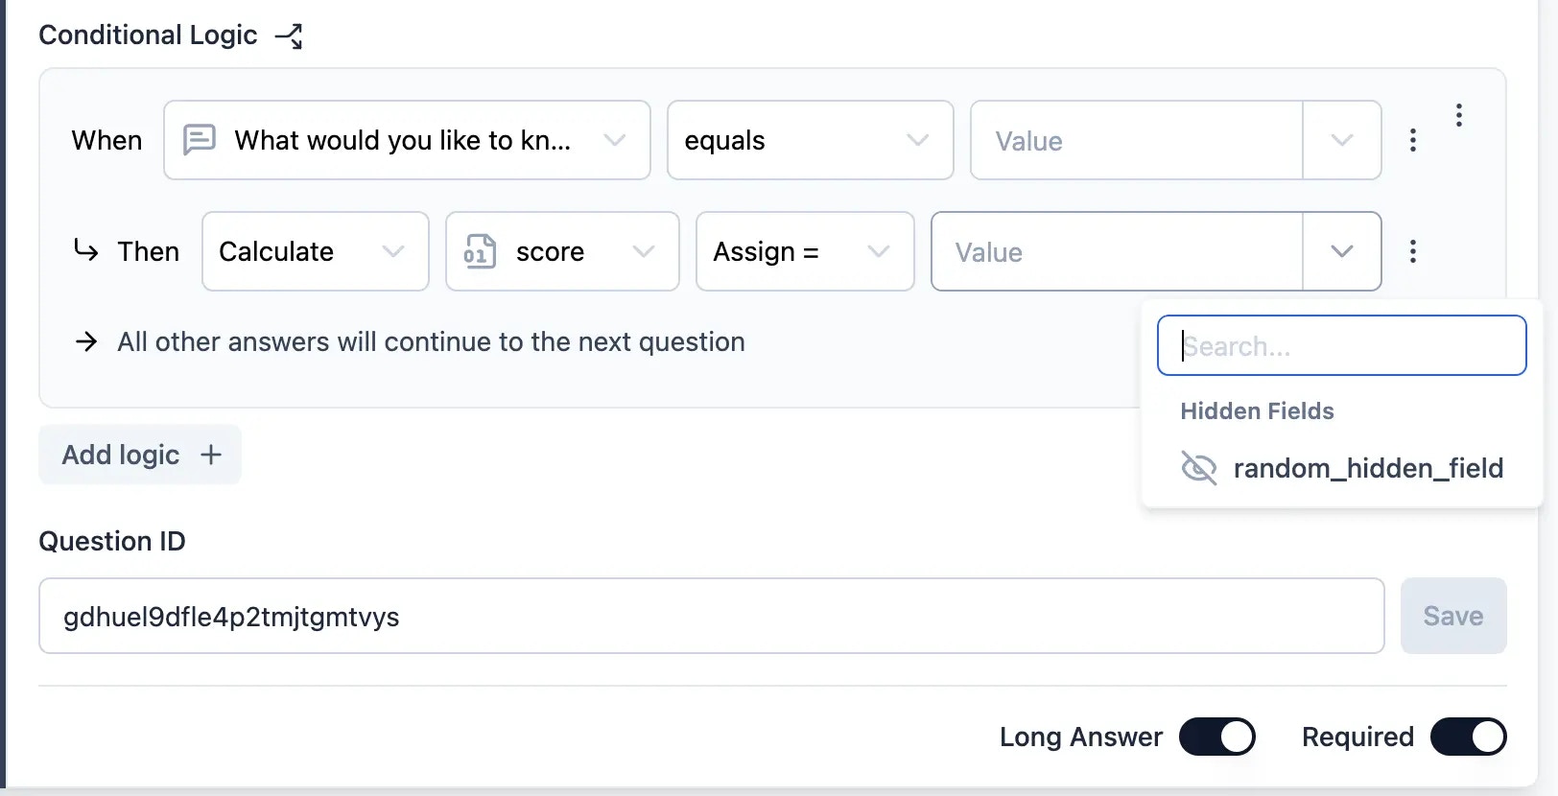Open the kebab menu on the Then action row

[1412, 251]
